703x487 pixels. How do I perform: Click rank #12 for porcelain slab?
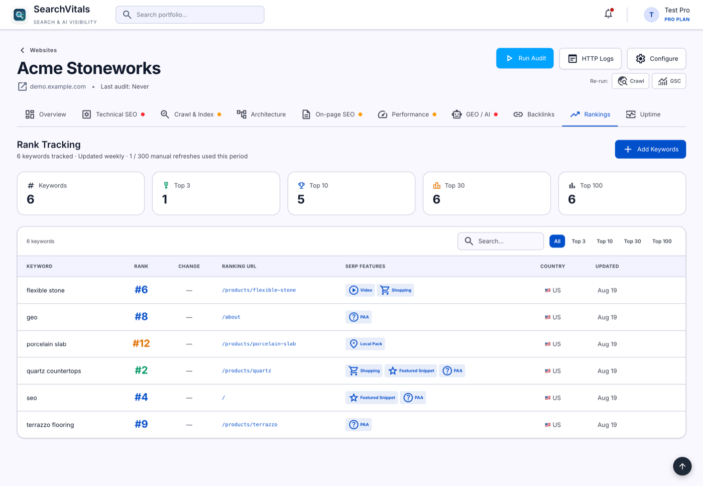coord(141,343)
